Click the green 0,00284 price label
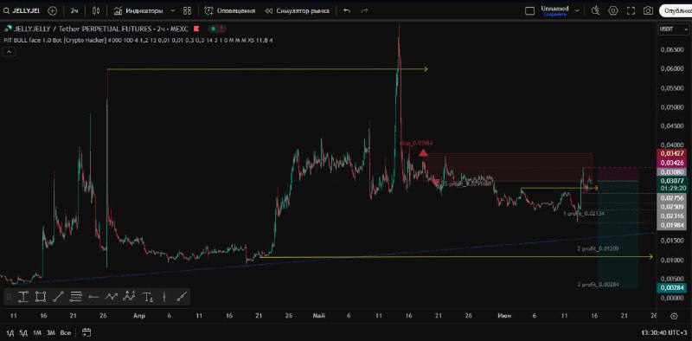Viewport: 692px width, 341px height. coord(671,288)
